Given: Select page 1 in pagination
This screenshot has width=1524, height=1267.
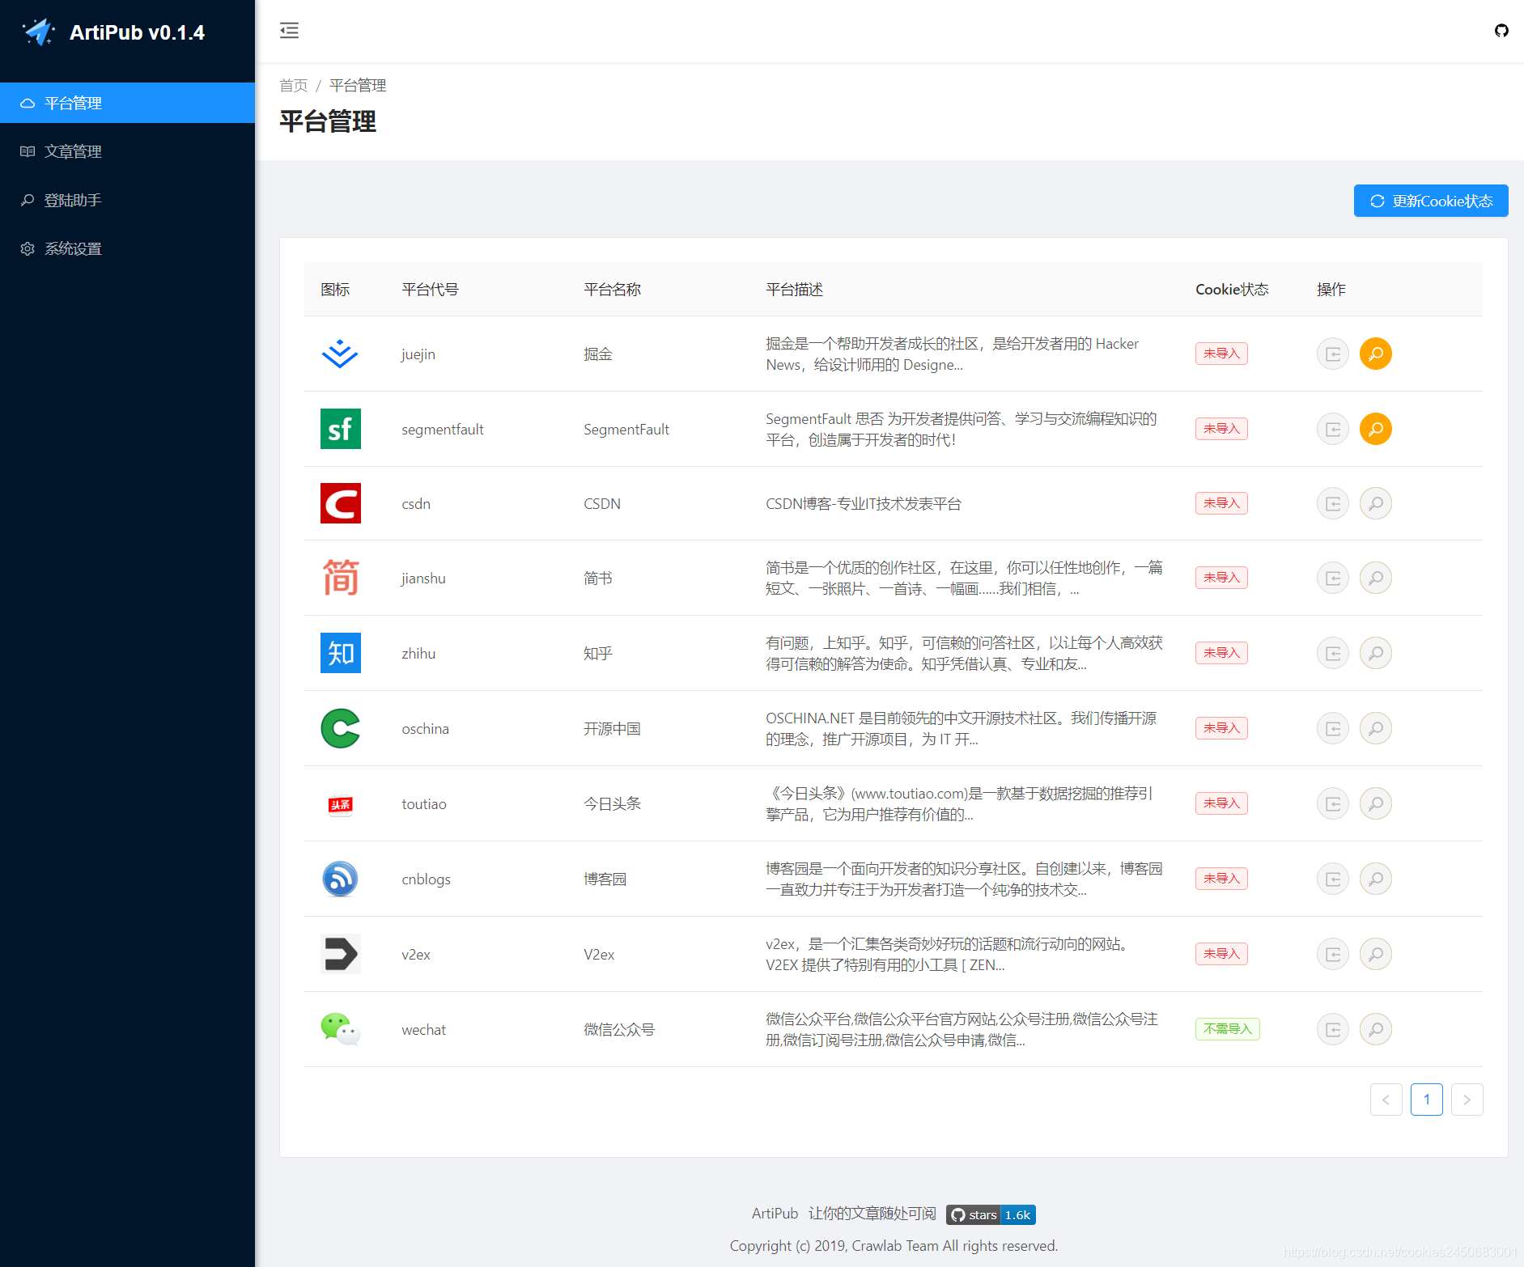Looking at the screenshot, I should tap(1426, 1100).
